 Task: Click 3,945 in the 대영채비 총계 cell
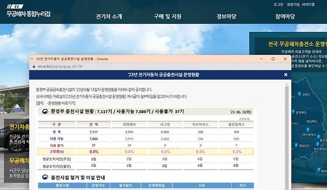129,132
